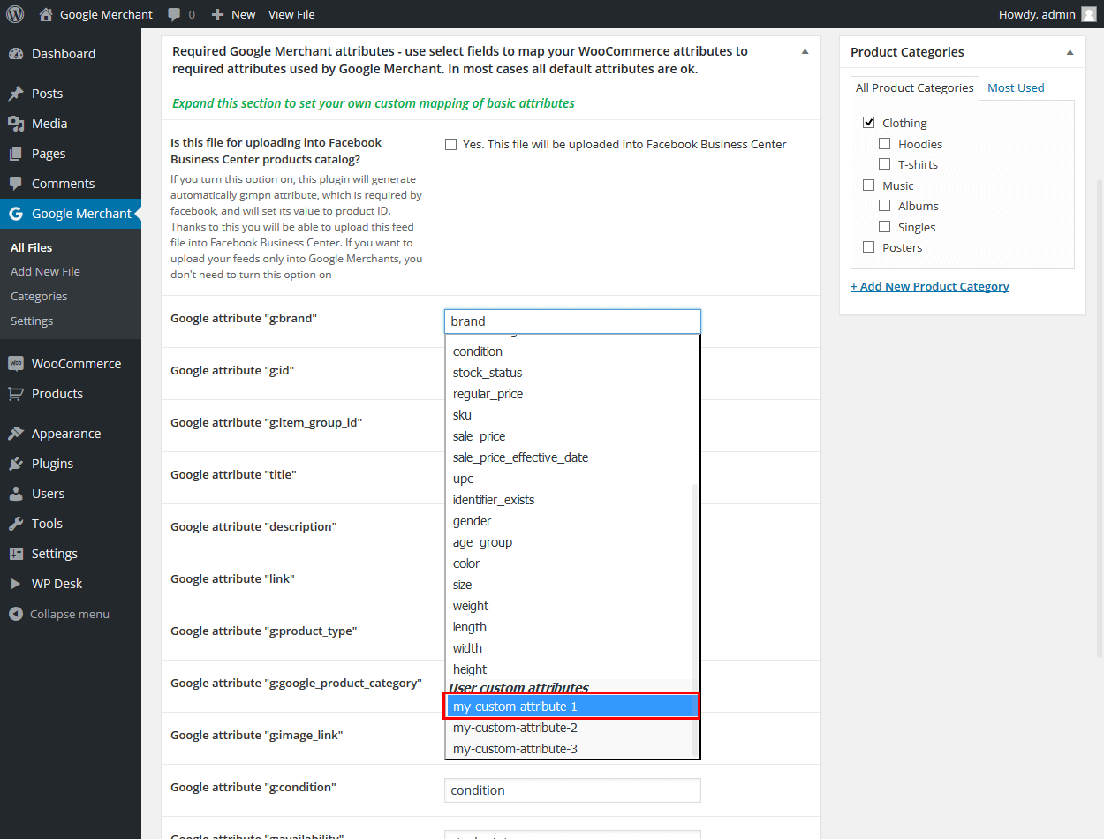This screenshot has width=1104, height=839.
Task: Click the Dashboard gauge icon
Action: [16, 54]
